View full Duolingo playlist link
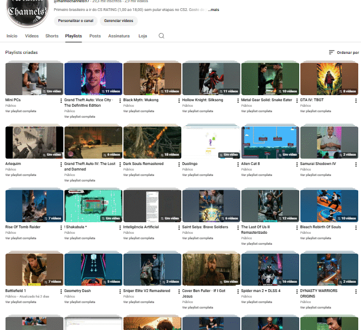Image resolution: width=361 pixels, height=330 pixels. (197, 175)
